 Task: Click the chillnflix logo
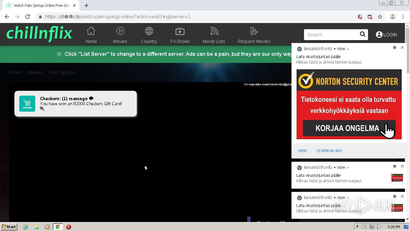click(39, 34)
